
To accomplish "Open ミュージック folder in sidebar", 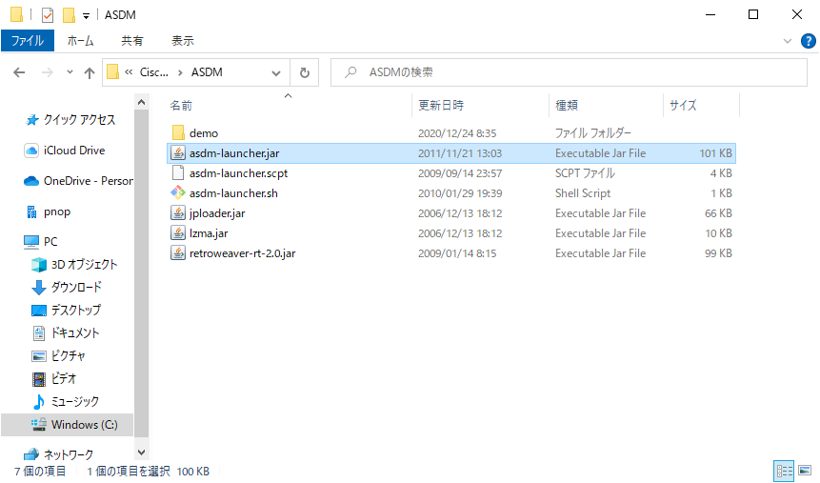I will click(x=66, y=401).
